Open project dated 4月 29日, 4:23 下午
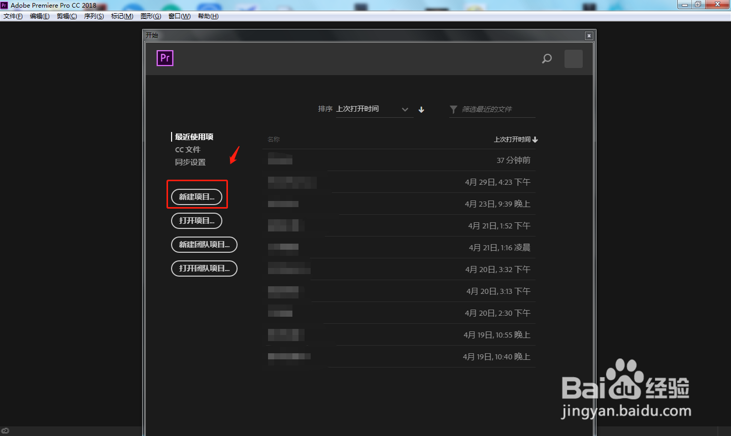731x436 pixels. [x=400, y=182]
